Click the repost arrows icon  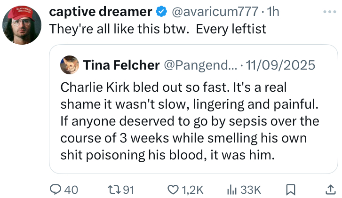coord(114,190)
